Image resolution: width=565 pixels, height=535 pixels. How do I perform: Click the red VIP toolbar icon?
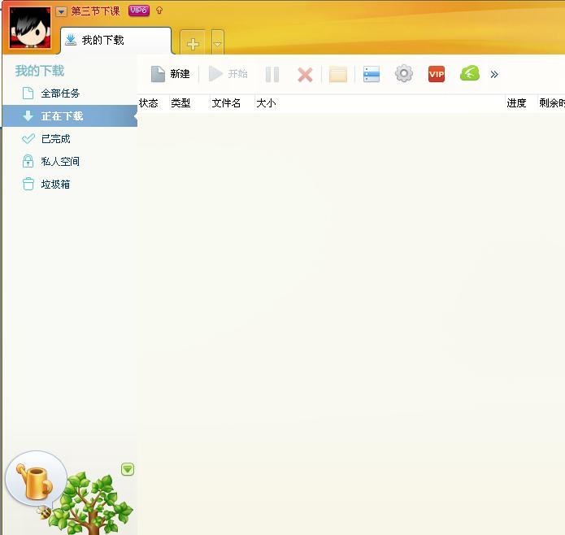click(x=437, y=74)
